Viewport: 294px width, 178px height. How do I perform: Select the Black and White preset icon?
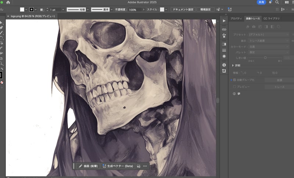(x=272, y=27)
